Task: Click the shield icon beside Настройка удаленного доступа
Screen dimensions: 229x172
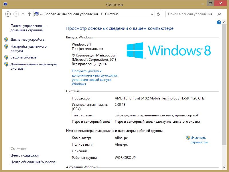Action: [x=6, y=46]
